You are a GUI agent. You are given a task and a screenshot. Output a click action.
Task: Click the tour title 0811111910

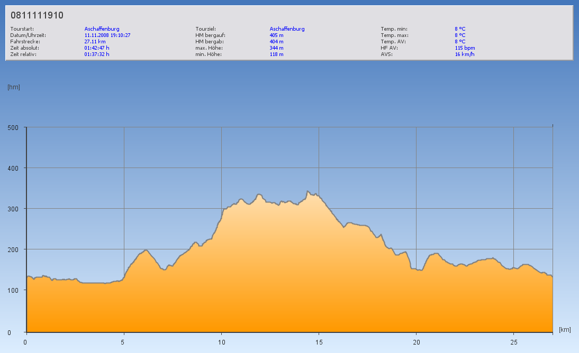click(x=37, y=15)
